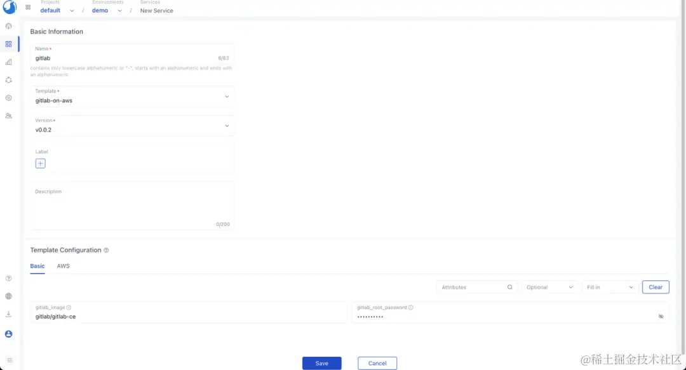Click the globe language sidebar icon
Viewport: 686px width, 370px height.
(x=8, y=296)
